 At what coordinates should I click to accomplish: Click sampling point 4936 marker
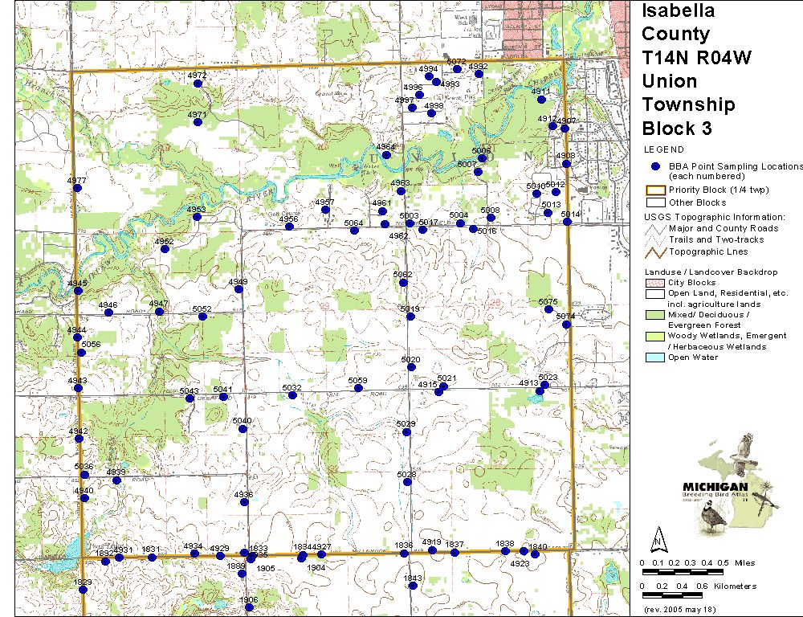coord(244,503)
